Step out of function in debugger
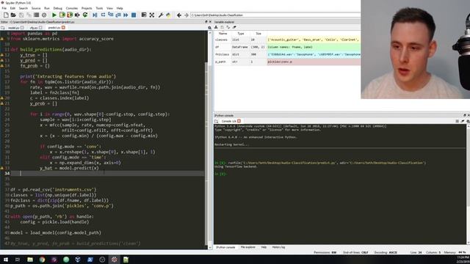470x264 pixels. click(118, 15)
